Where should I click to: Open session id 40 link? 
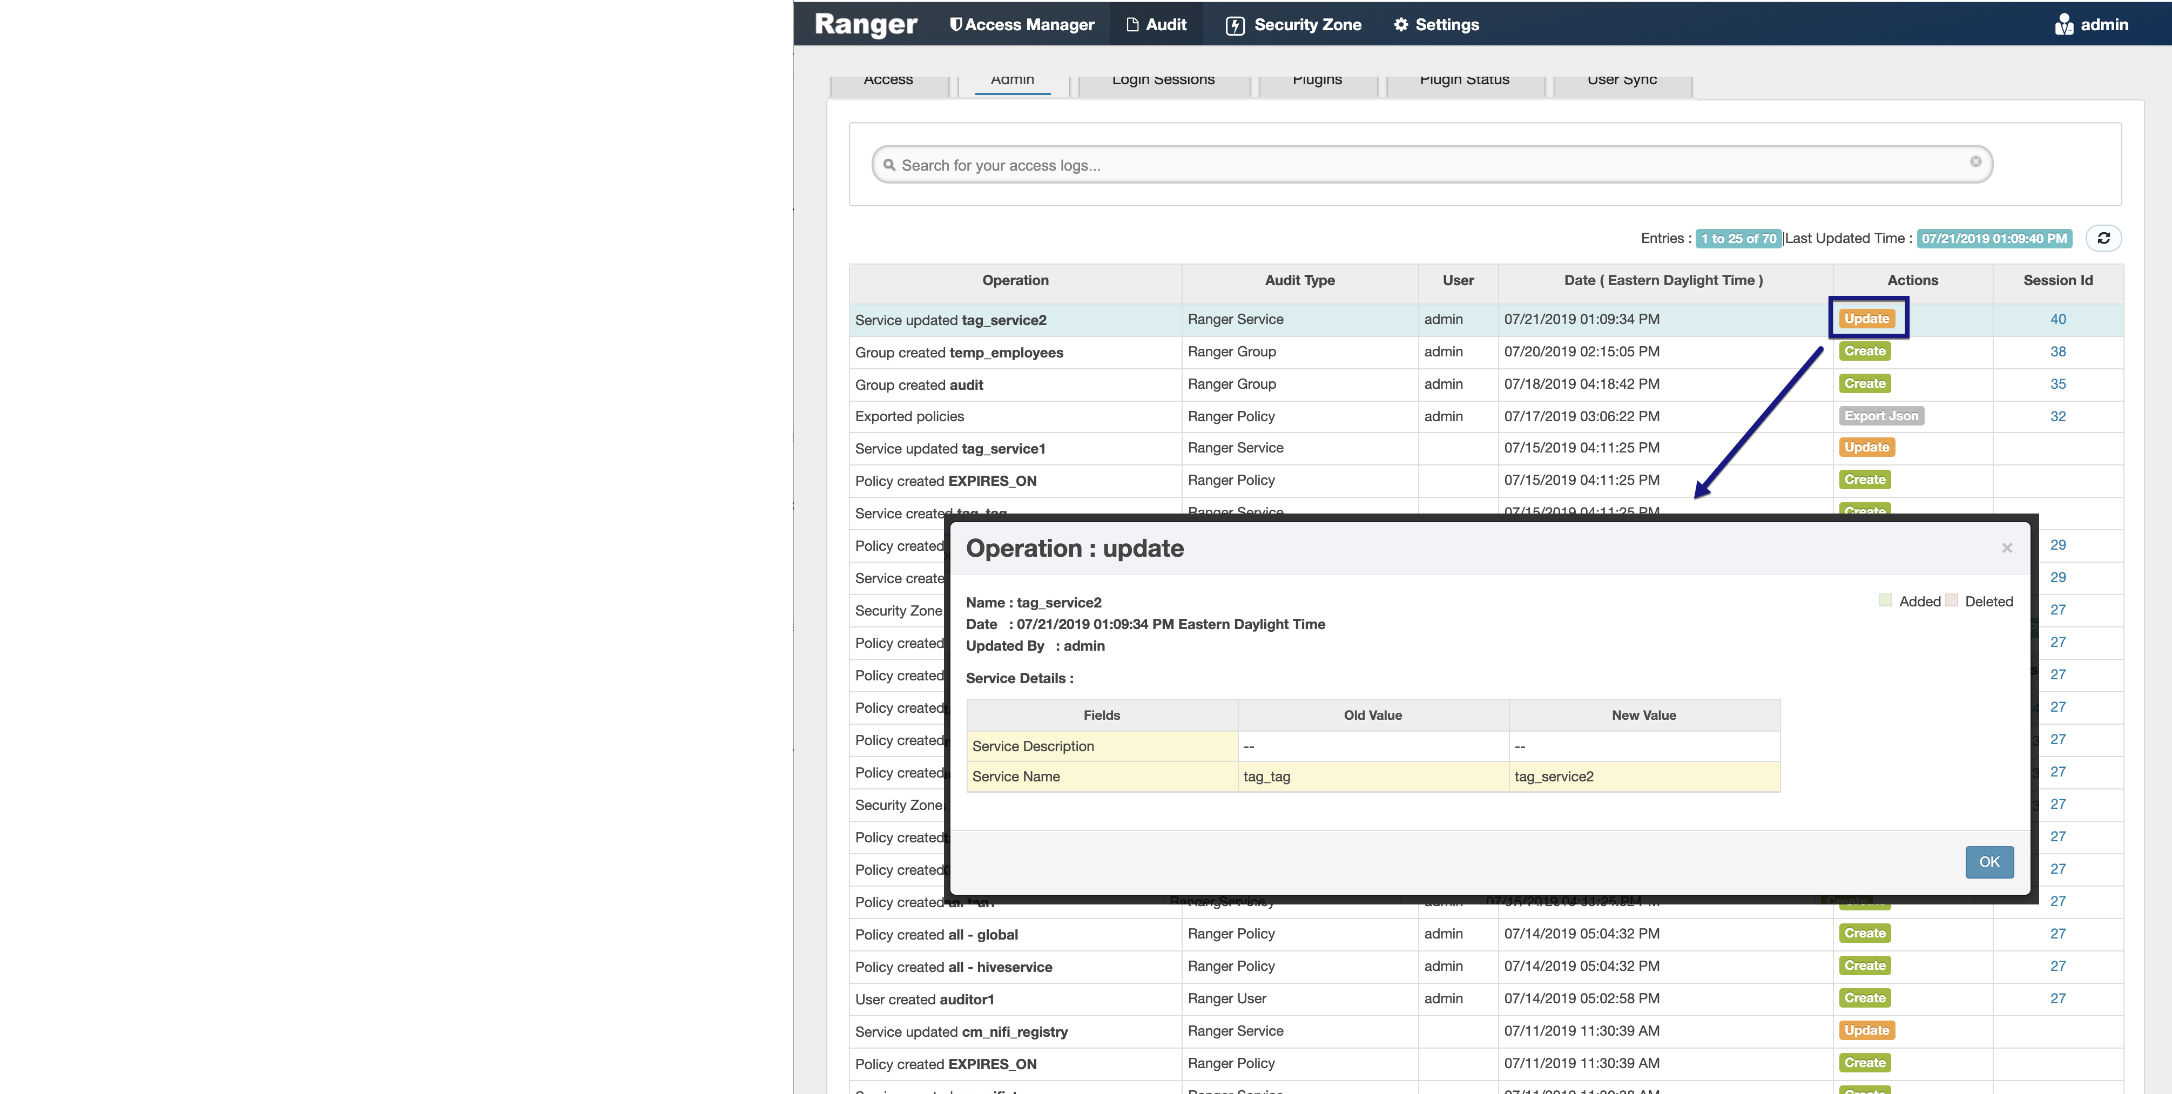click(x=2058, y=320)
